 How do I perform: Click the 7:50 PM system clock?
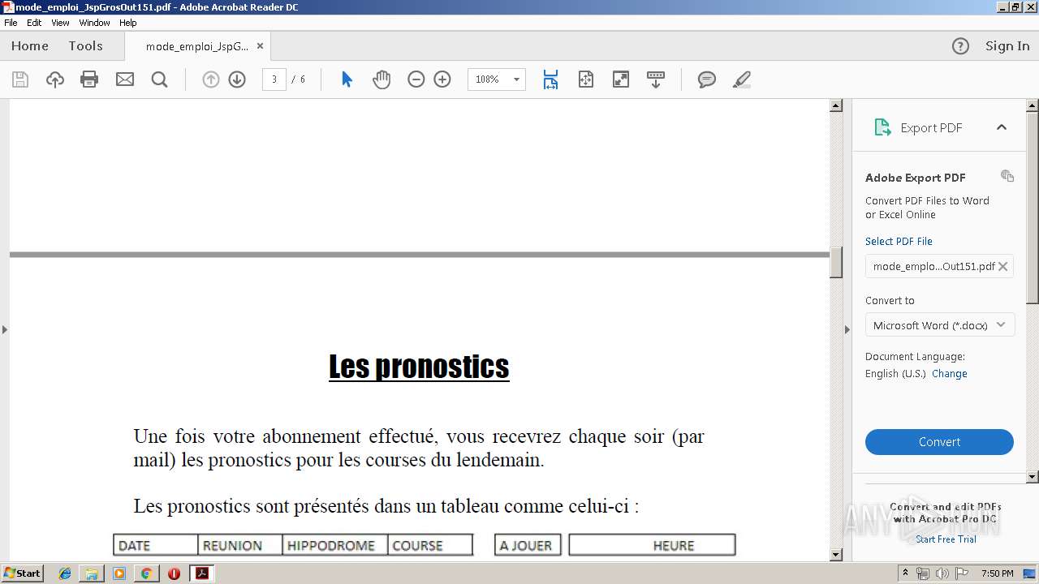click(997, 573)
